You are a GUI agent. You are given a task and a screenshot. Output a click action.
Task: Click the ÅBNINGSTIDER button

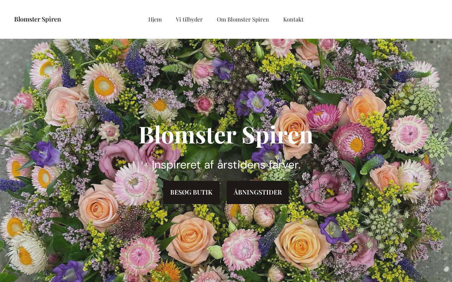(x=258, y=192)
